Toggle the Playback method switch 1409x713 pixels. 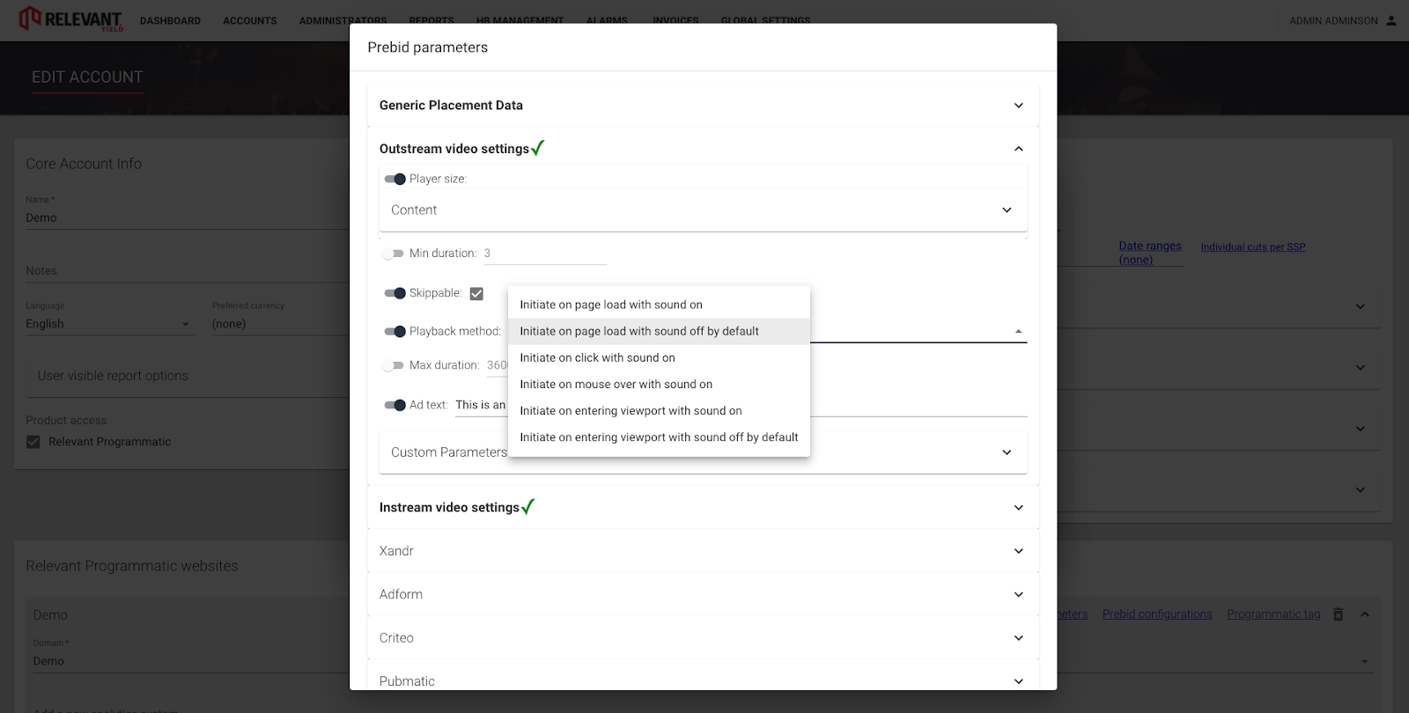395,332
